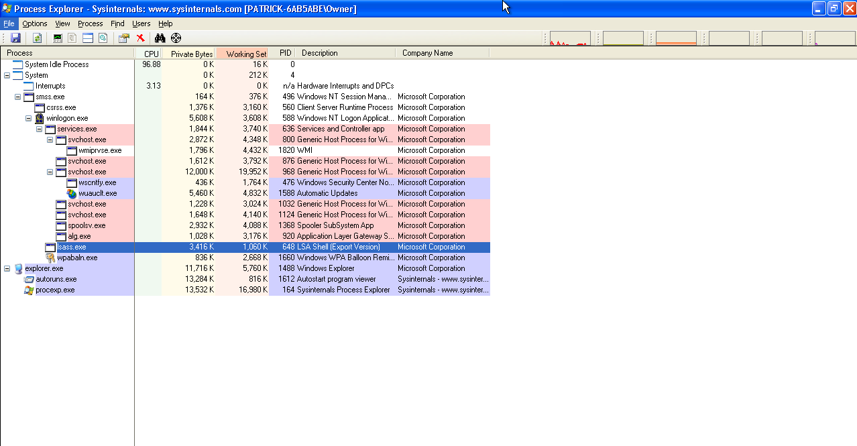Click the red X Kill Process icon
The width and height of the screenshot is (857, 446).
pos(140,38)
